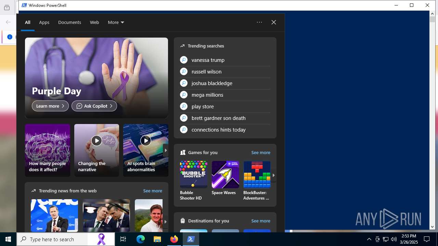Search trending 'connections hints today'
The height and width of the screenshot is (246, 438).
(x=219, y=129)
